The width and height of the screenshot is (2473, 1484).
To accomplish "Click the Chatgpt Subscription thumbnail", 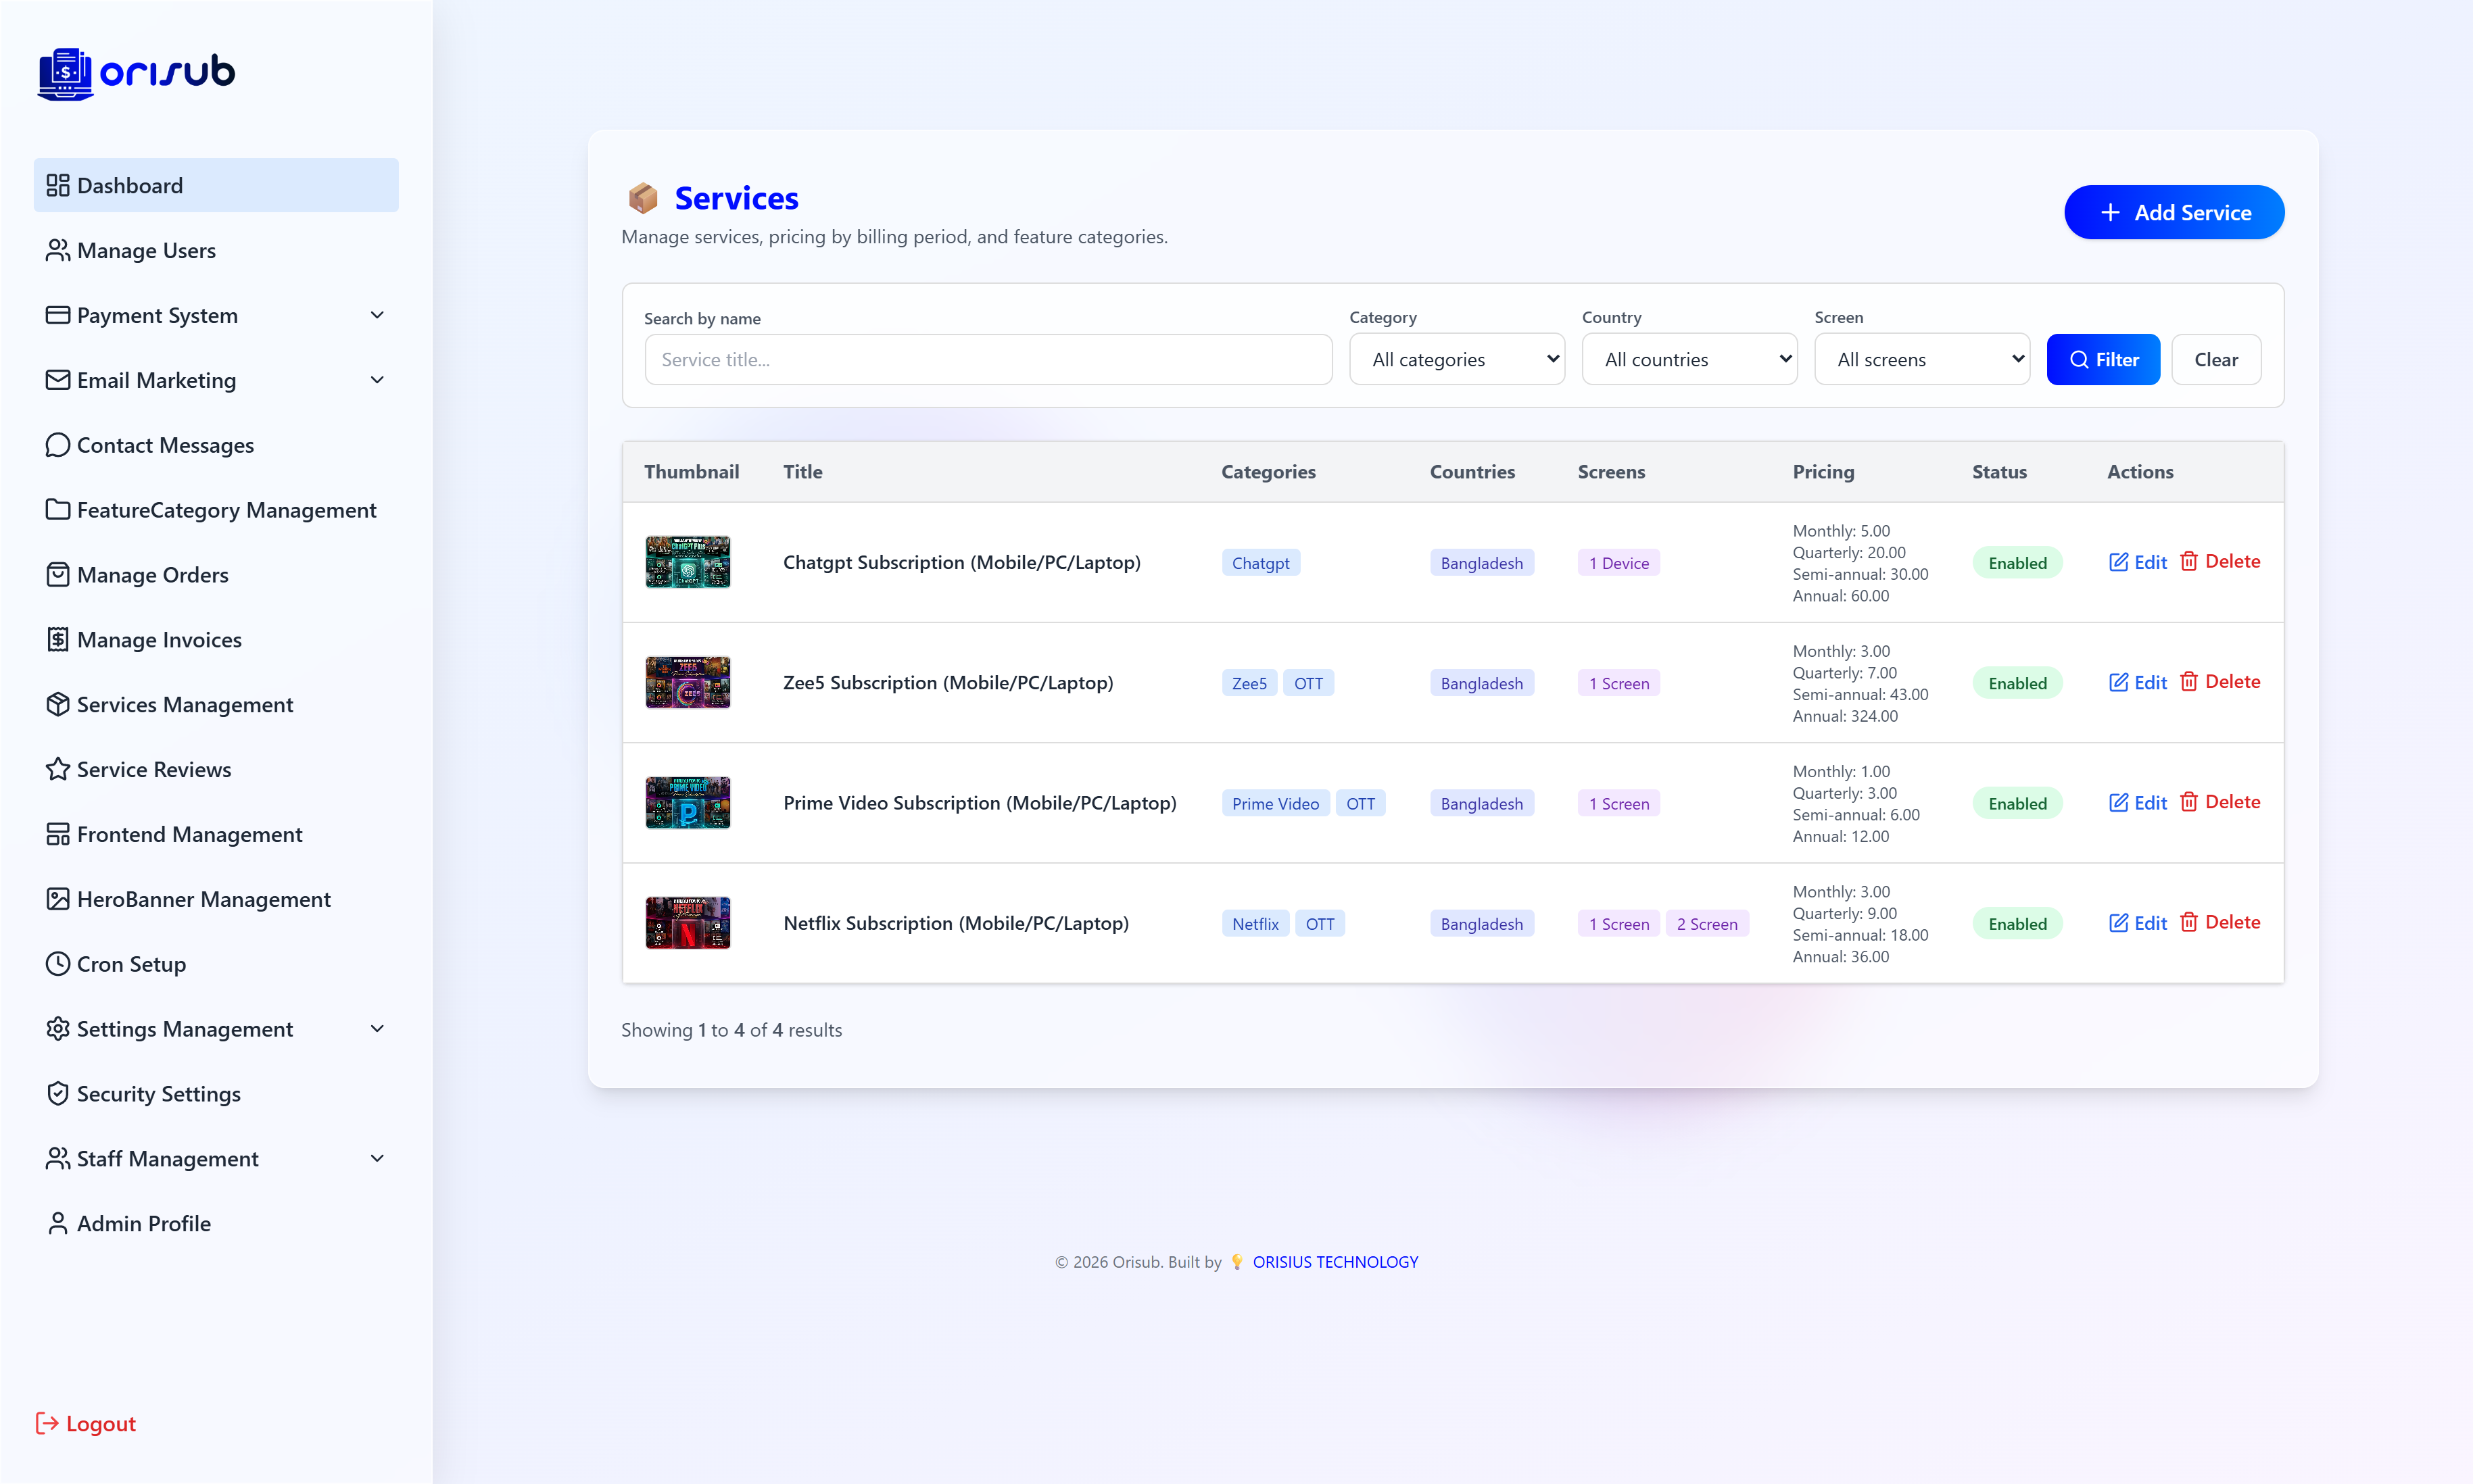I will click(x=688, y=562).
